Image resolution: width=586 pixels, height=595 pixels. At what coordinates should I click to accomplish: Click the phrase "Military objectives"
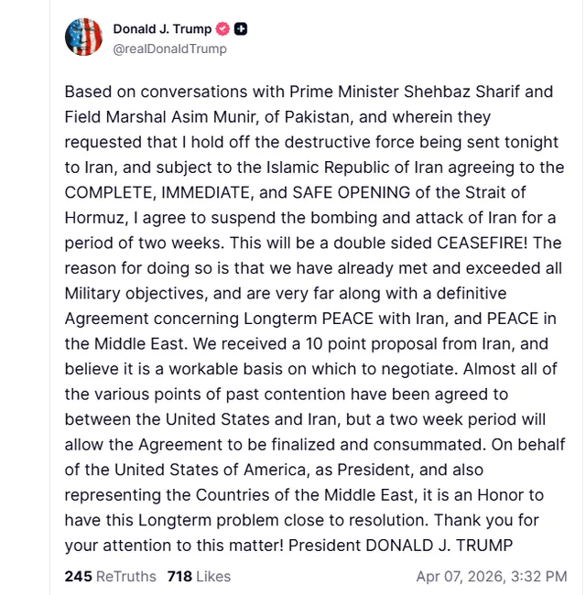click(138, 293)
